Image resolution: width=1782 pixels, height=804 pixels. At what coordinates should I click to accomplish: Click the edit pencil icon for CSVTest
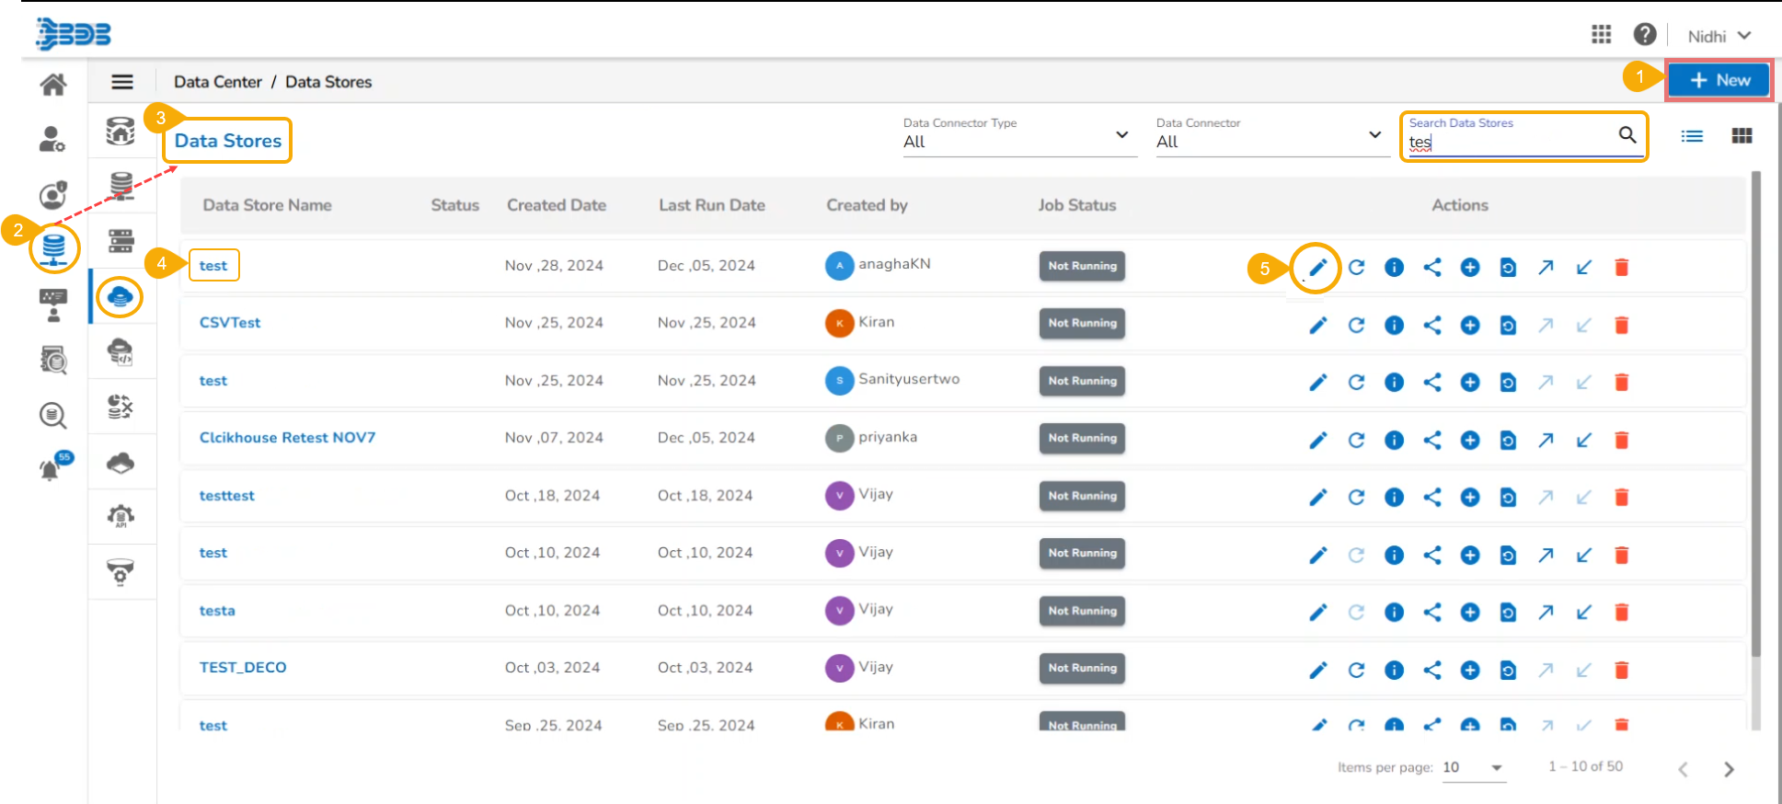tap(1317, 325)
